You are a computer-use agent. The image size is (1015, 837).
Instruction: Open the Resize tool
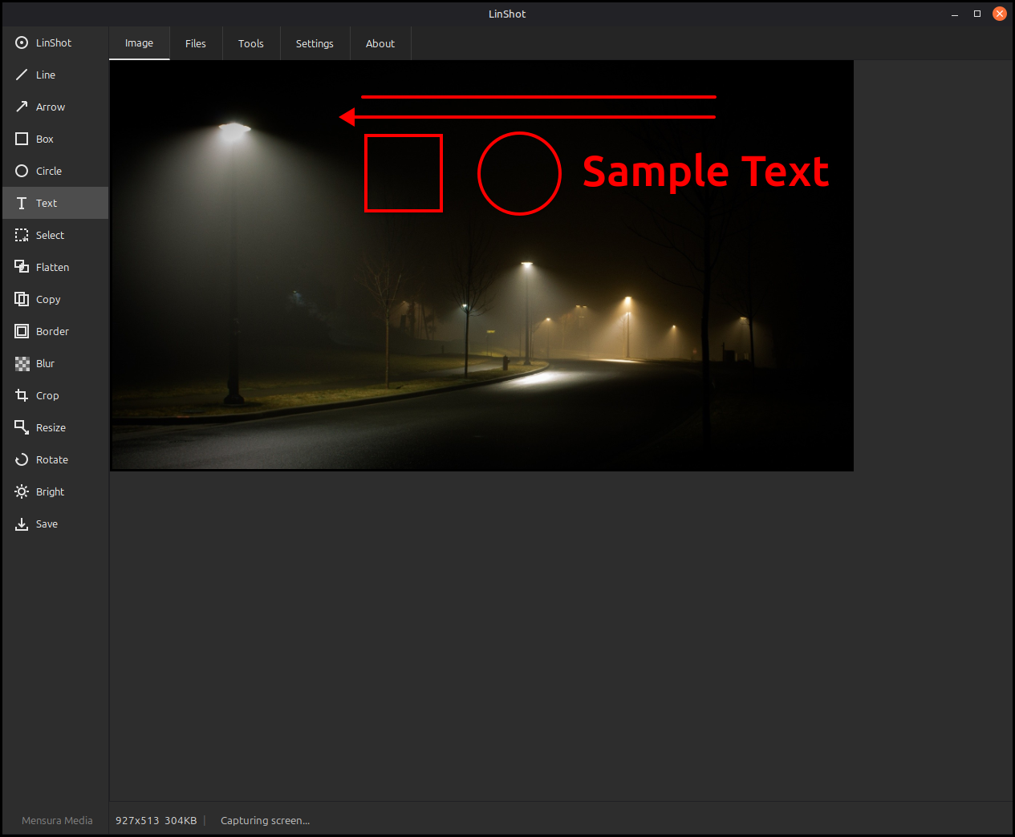click(x=55, y=427)
